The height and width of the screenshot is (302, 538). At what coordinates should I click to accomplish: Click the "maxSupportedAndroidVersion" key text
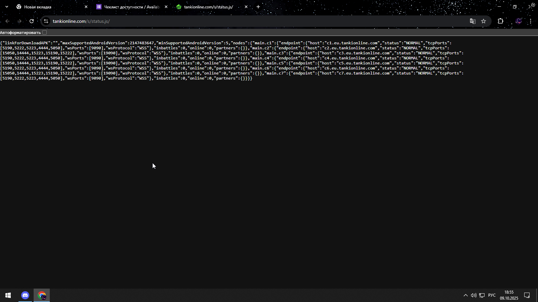[93, 43]
